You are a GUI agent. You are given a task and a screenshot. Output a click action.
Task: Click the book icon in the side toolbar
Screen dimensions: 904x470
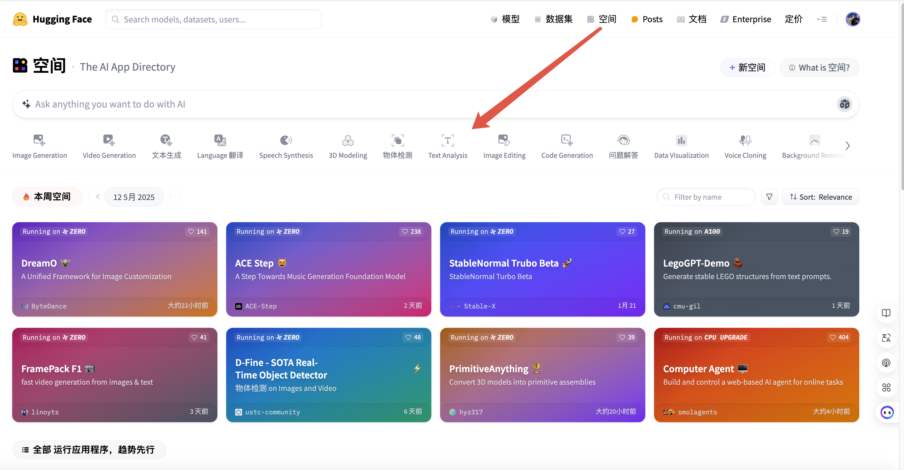coord(886,313)
